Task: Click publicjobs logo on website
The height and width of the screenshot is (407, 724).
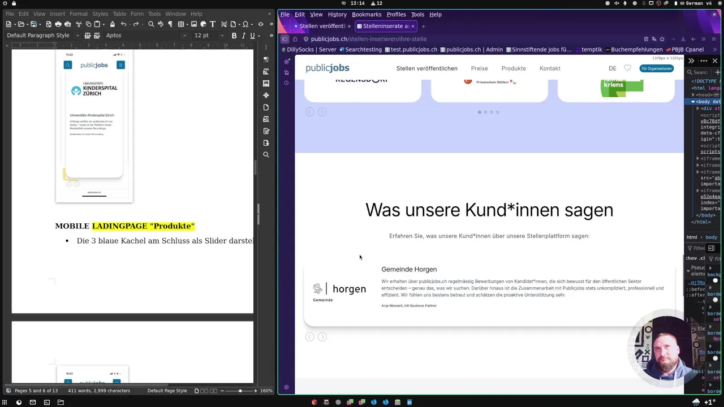Action: point(327,68)
